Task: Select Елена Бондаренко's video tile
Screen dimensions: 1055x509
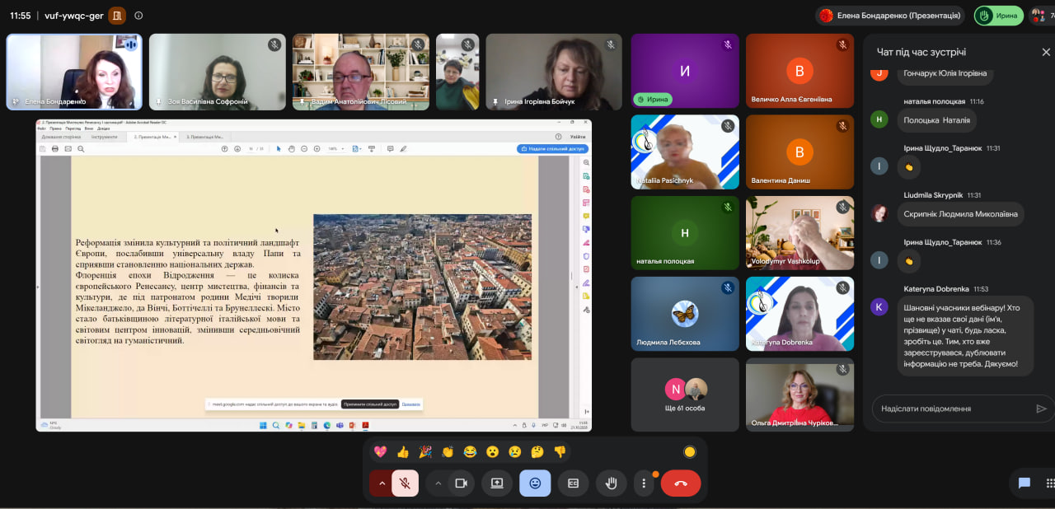Action: 74,72
